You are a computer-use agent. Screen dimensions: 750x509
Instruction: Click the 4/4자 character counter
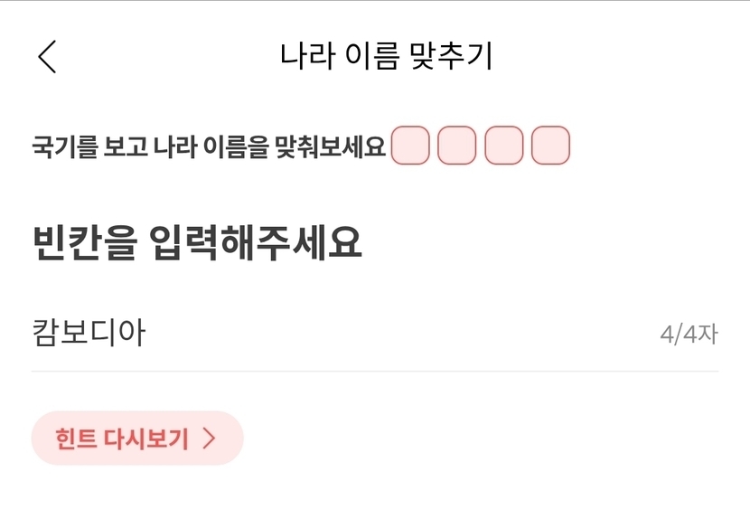click(689, 335)
